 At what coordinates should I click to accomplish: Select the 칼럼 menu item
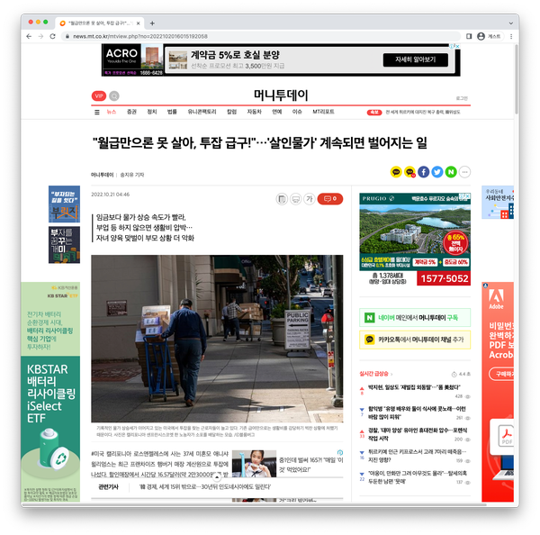[x=231, y=112]
